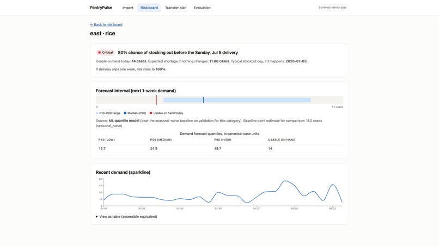Click the stockout date 2026-07-03
Image resolution: width=439 pixels, height=246 pixels.
point(296,61)
